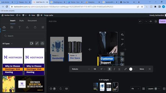Switch to the Classes browser tab
This screenshot has height=93, width=166.
click(x=23, y=2)
